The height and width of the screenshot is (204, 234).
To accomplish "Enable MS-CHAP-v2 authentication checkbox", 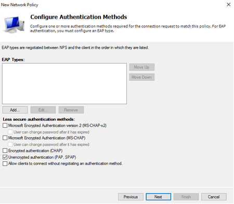I will [x=5, y=126].
